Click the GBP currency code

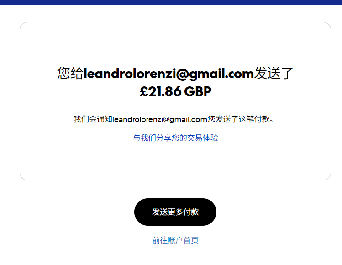[198, 91]
